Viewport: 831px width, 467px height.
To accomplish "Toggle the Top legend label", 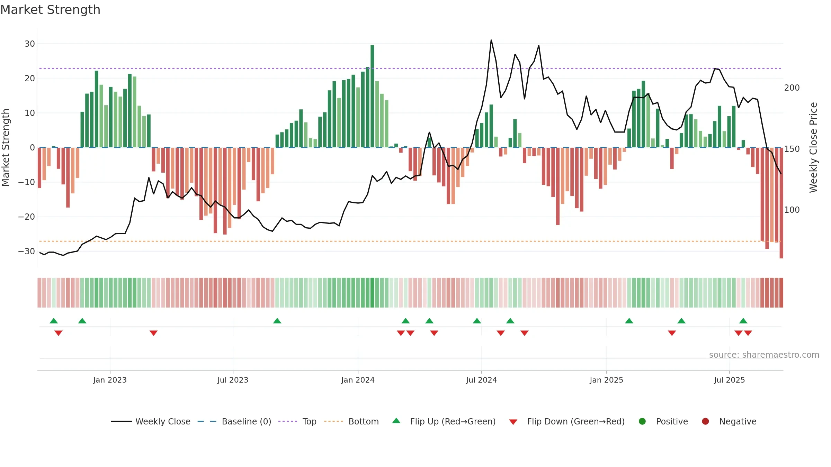I will coord(309,422).
